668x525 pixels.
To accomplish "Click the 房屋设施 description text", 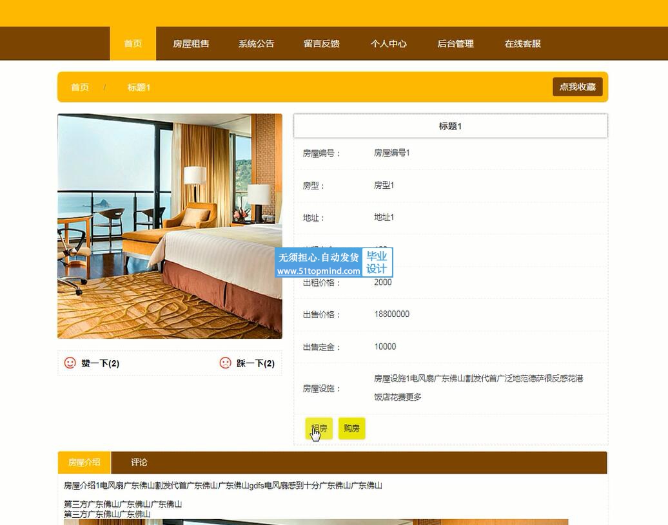I will [x=478, y=388].
